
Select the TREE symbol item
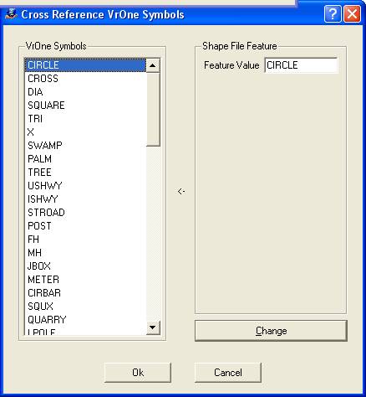pyautogui.click(x=85, y=173)
